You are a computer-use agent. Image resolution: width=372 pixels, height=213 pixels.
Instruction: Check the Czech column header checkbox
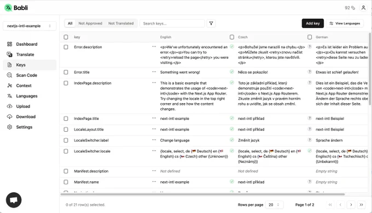[x=232, y=37]
